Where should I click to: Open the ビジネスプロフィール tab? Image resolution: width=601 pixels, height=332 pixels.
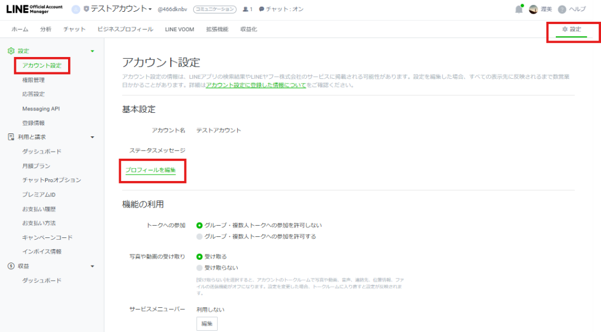125,29
